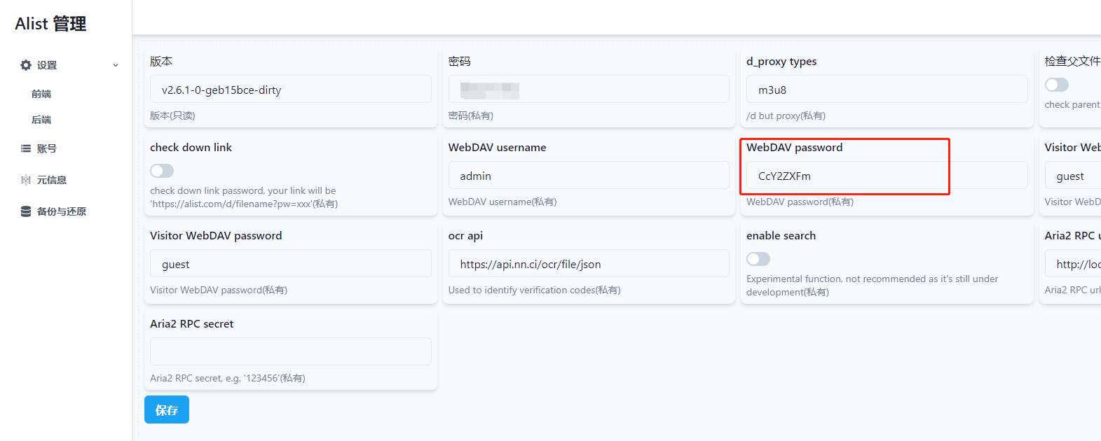The height and width of the screenshot is (441, 1101).
Task: Click the '/d but proxy(私有)' helper text
Action: [786, 115]
